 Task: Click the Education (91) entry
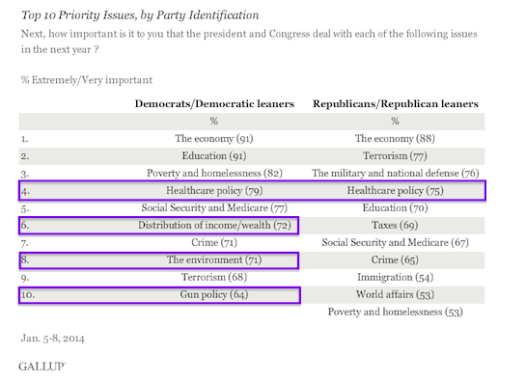click(214, 156)
